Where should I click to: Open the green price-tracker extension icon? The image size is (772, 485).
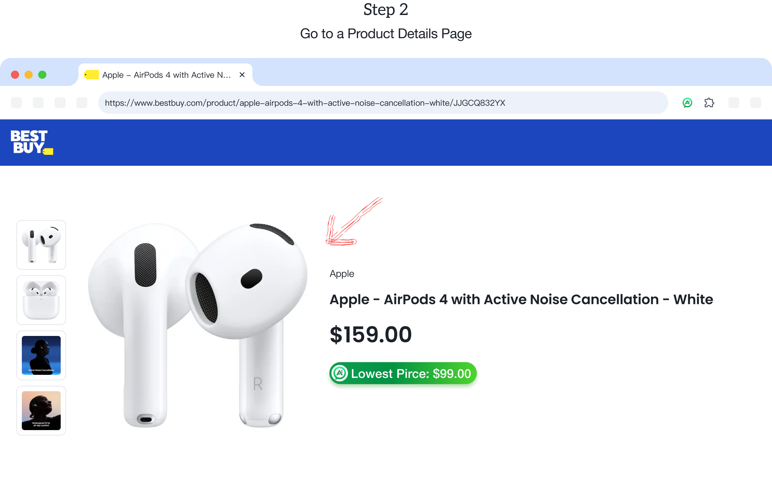[x=687, y=103]
